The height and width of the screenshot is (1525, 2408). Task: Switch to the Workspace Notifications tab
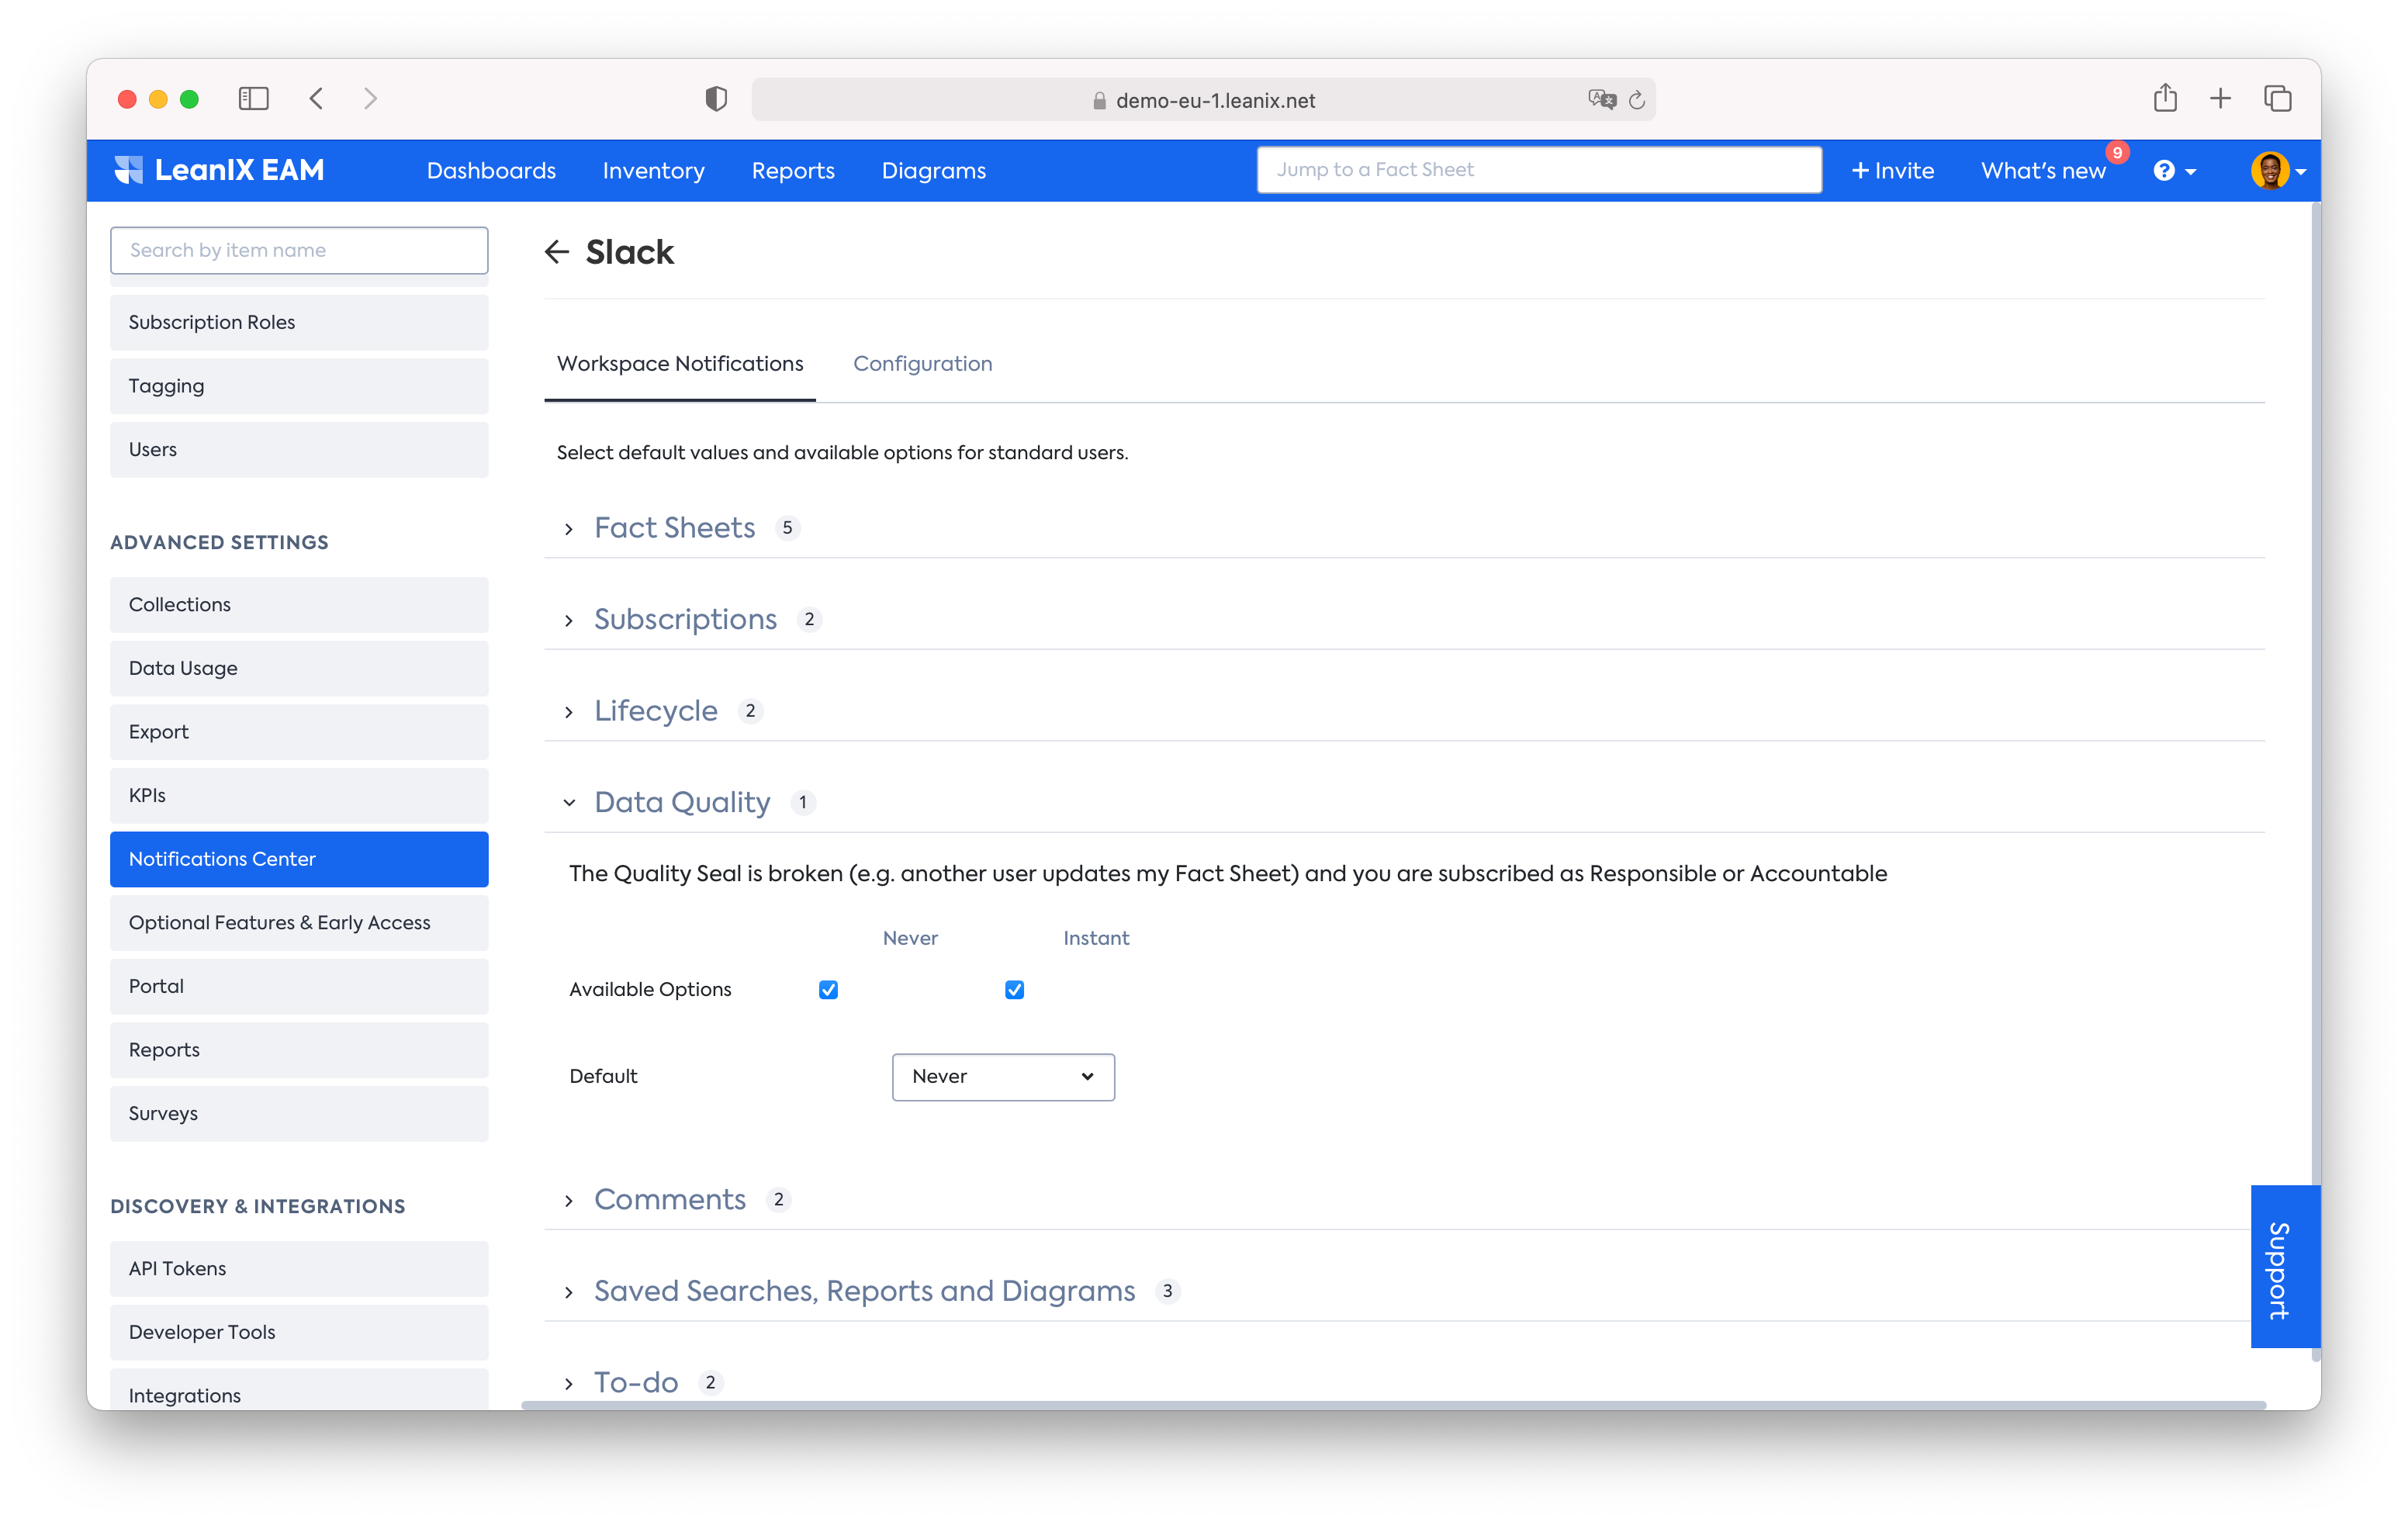pos(680,364)
